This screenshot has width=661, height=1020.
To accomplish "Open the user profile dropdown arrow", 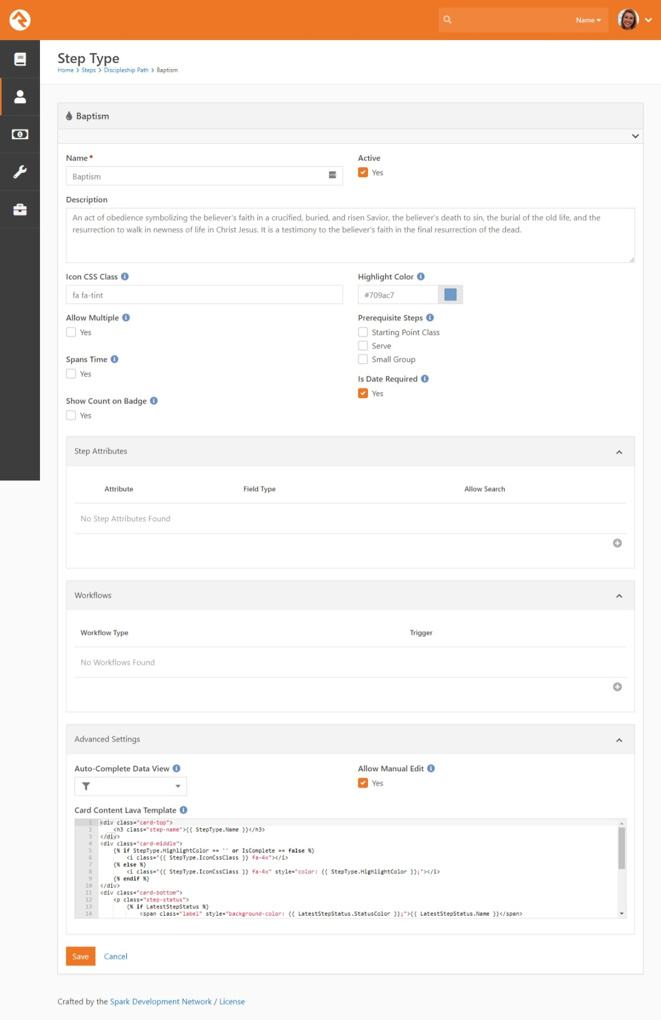I will tap(648, 20).
